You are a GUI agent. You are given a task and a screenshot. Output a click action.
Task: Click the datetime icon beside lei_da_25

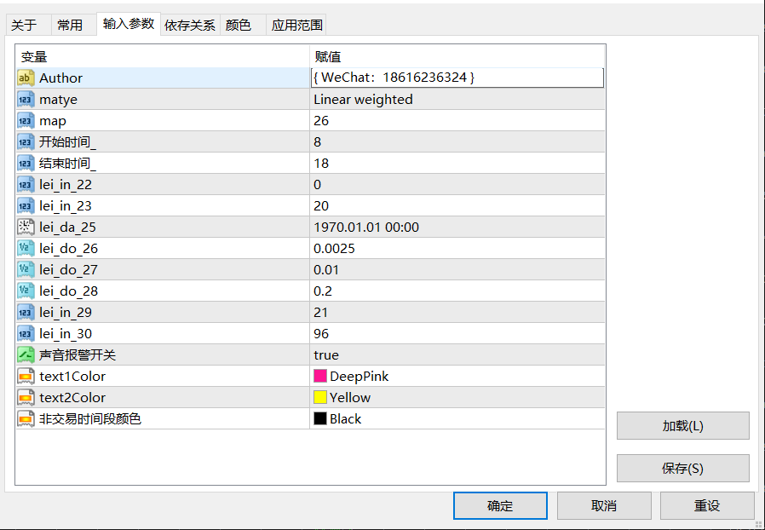(x=26, y=227)
